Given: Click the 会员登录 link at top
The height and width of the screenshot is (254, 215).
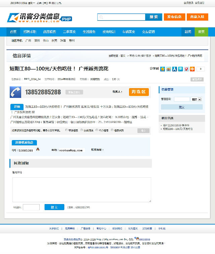Looking at the screenshot, I should [188, 3].
